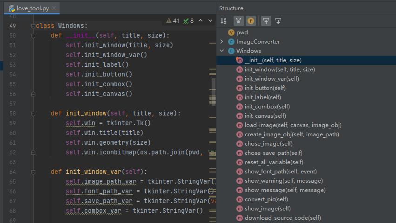The height and width of the screenshot is (223, 396).
Task: Click the warnings count indicator 41
Action: 173,21
